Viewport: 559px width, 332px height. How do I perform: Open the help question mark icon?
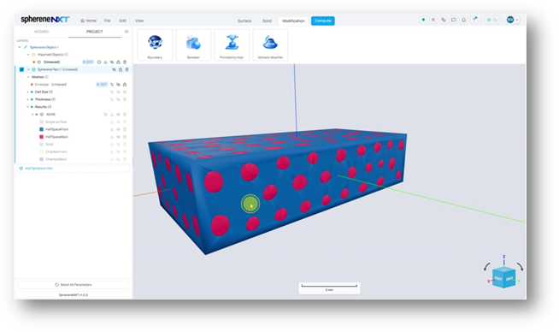pyautogui.click(x=474, y=20)
